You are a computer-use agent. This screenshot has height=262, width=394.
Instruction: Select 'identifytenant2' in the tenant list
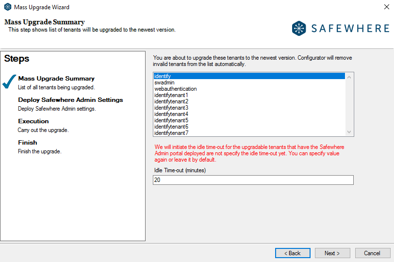(249, 101)
